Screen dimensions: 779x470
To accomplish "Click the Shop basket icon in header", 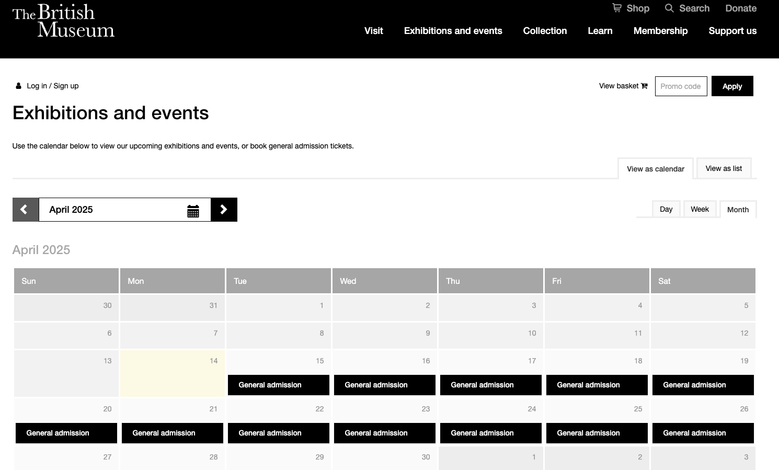I will click(x=617, y=8).
